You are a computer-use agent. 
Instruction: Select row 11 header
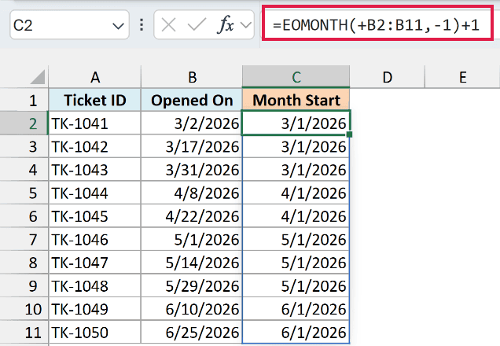click(24, 333)
